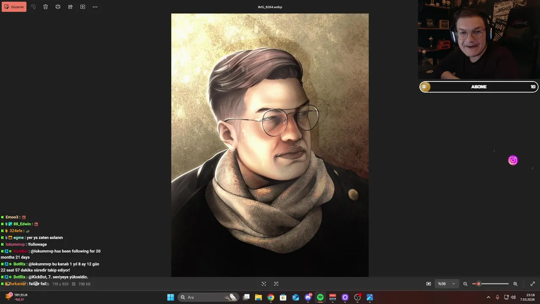Click the 798 KB file size text

click(x=84, y=284)
